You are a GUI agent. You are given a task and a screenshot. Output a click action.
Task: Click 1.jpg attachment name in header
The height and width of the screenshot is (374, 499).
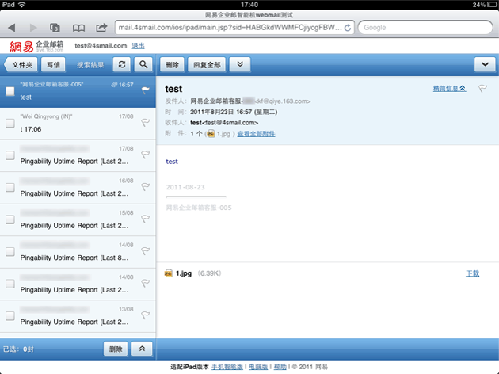coord(223,134)
